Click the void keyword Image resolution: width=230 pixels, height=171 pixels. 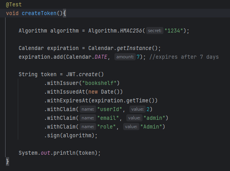(x=12, y=13)
